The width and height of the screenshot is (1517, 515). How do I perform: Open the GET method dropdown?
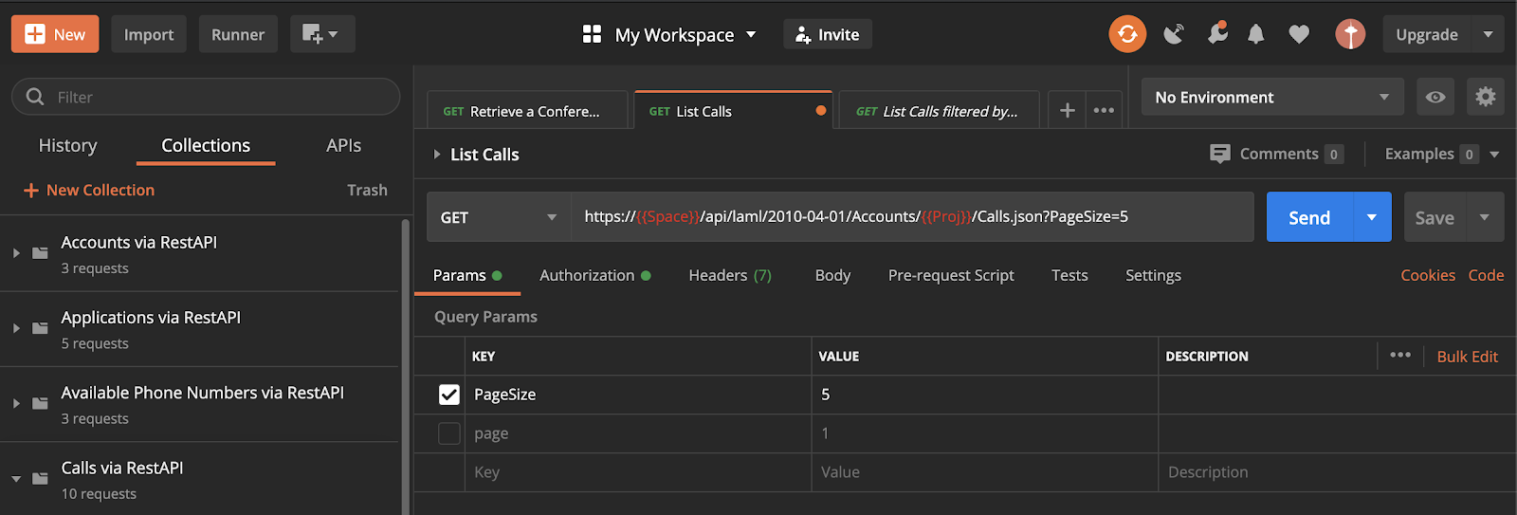coord(499,217)
